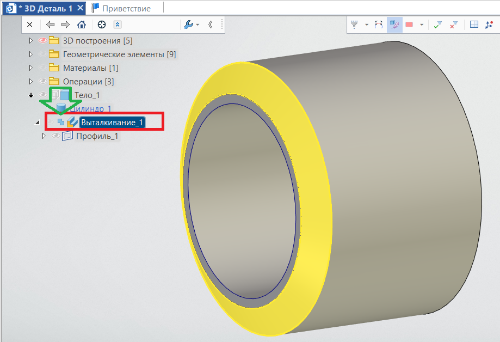
Task: Click the four-pane window layout icon
Action: (x=474, y=25)
